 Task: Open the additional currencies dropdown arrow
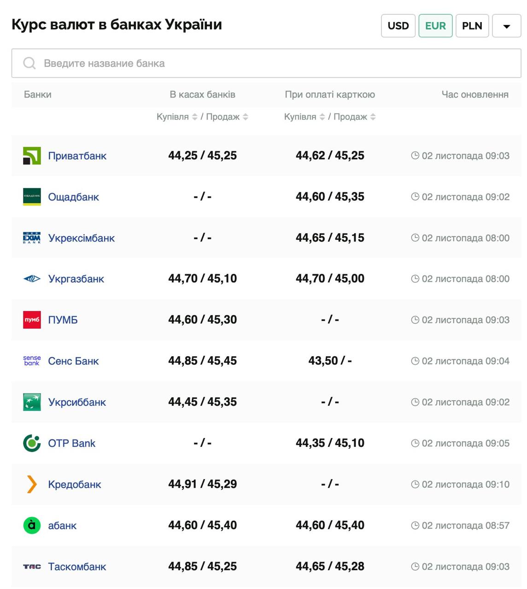coord(506,26)
